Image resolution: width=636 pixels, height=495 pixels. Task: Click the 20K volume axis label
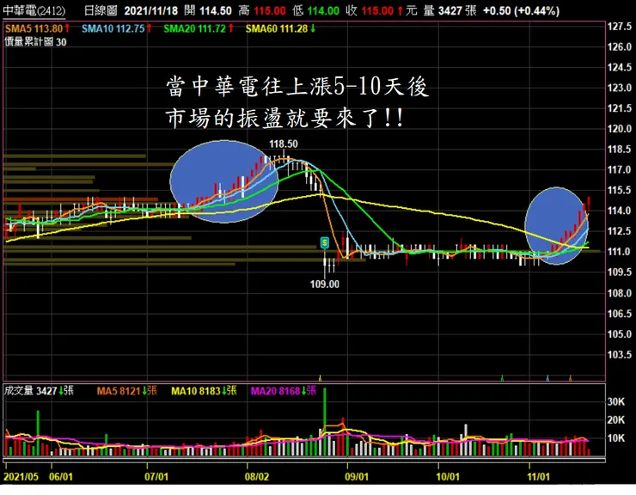[x=615, y=420]
